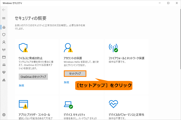Open Account protection person icon in the sidebar

[4, 42]
